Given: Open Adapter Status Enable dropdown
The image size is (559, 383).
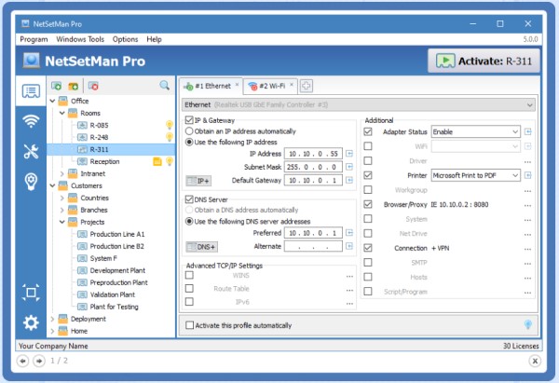Looking at the screenshot, I should coord(475,132).
